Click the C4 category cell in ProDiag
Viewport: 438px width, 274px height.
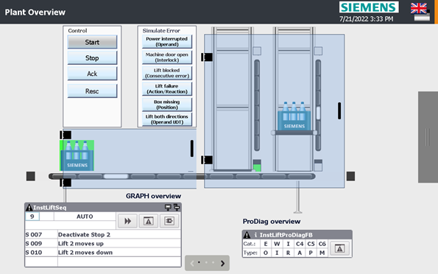tap(300, 244)
